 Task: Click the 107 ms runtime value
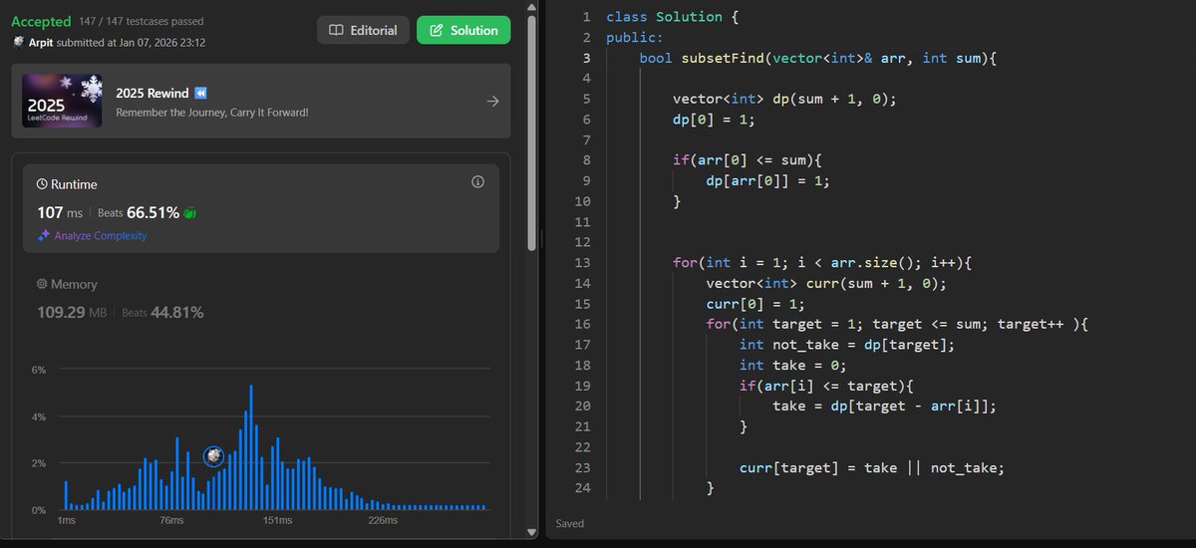(x=60, y=212)
